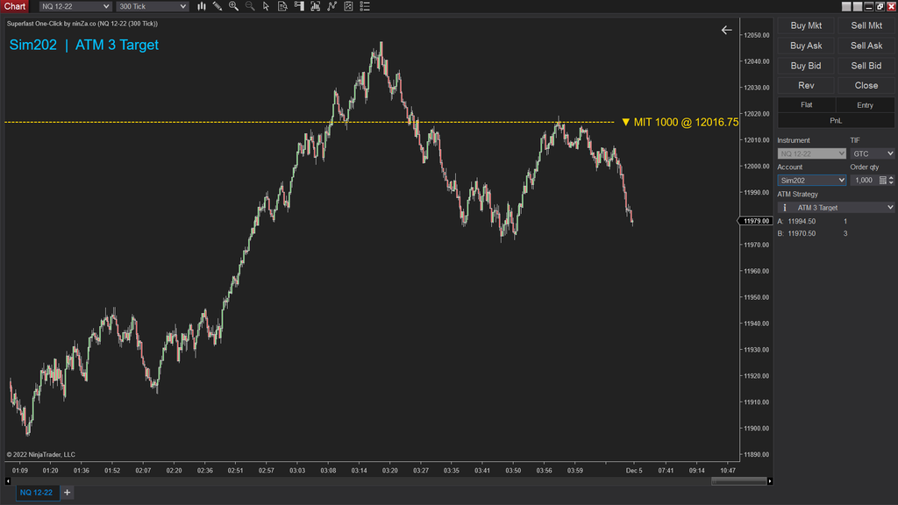Open the Account dropdown showing Sim202
The height and width of the screenshot is (505, 898).
[x=811, y=180]
